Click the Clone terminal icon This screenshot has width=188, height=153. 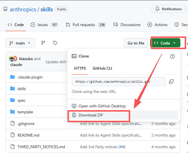click(x=74, y=56)
